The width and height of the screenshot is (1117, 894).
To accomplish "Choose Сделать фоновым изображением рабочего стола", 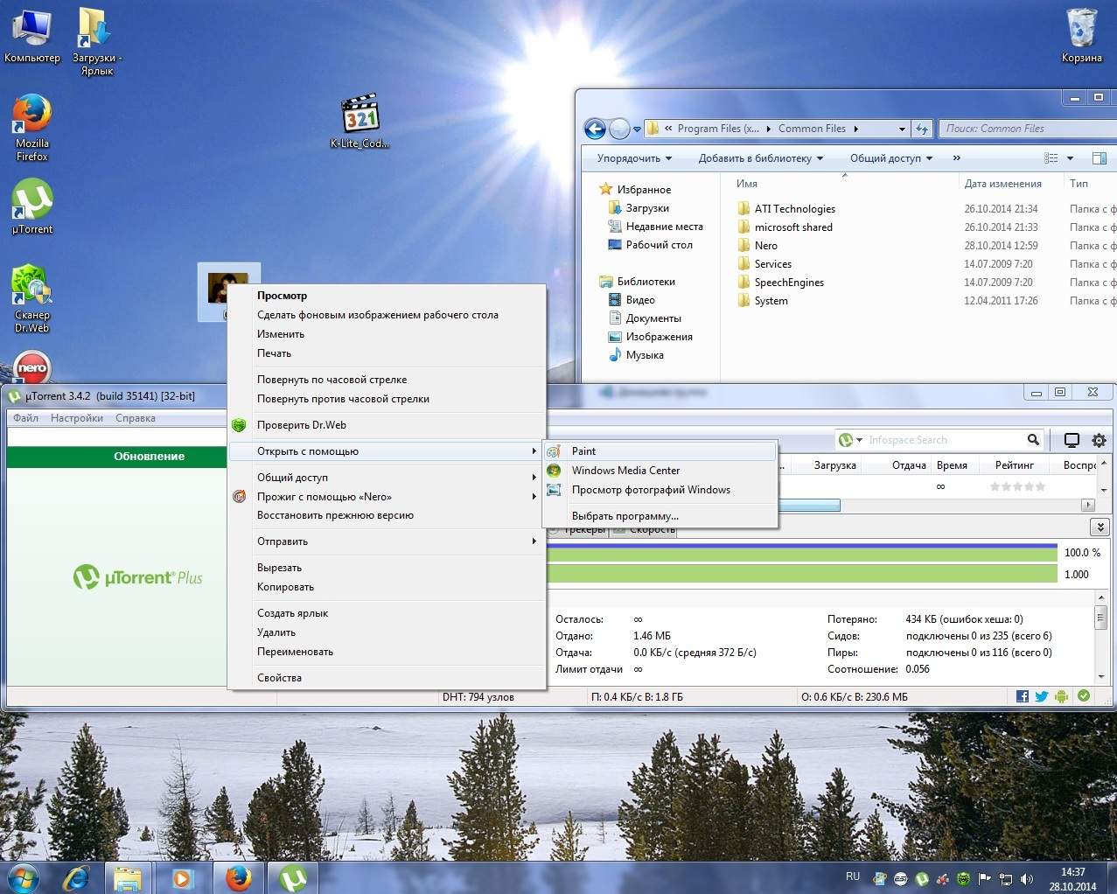I will click(x=387, y=315).
